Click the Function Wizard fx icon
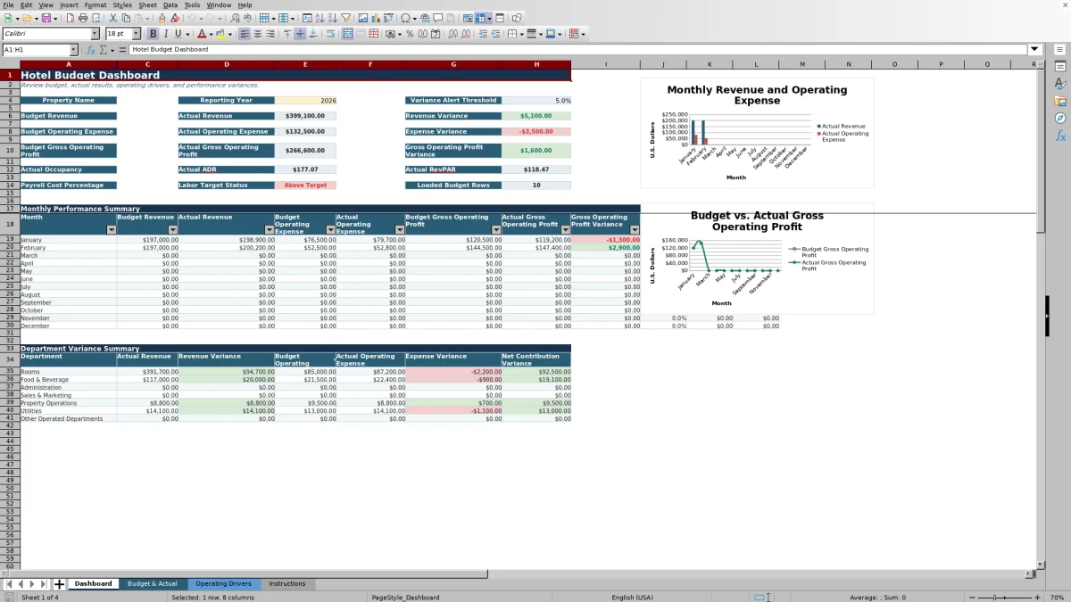This screenshot has height=602, width=1071. pos(90,50)
